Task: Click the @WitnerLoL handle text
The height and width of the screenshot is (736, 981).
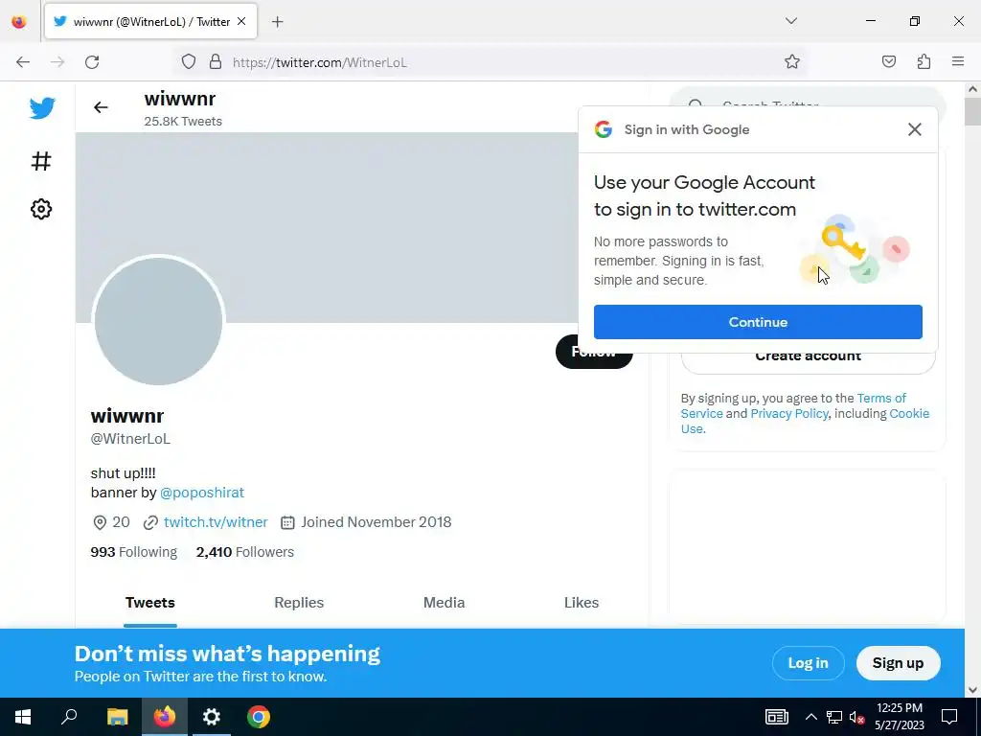Action: (x=130, y=439)
